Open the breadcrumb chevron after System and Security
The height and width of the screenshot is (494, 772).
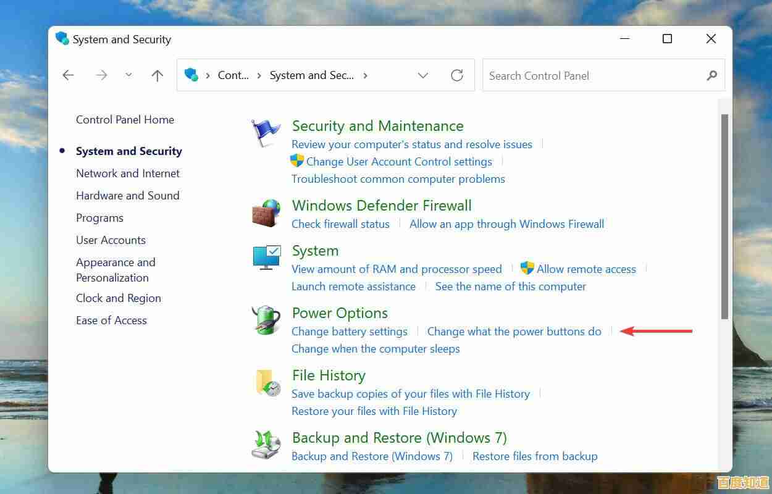(x=365, y=75)
